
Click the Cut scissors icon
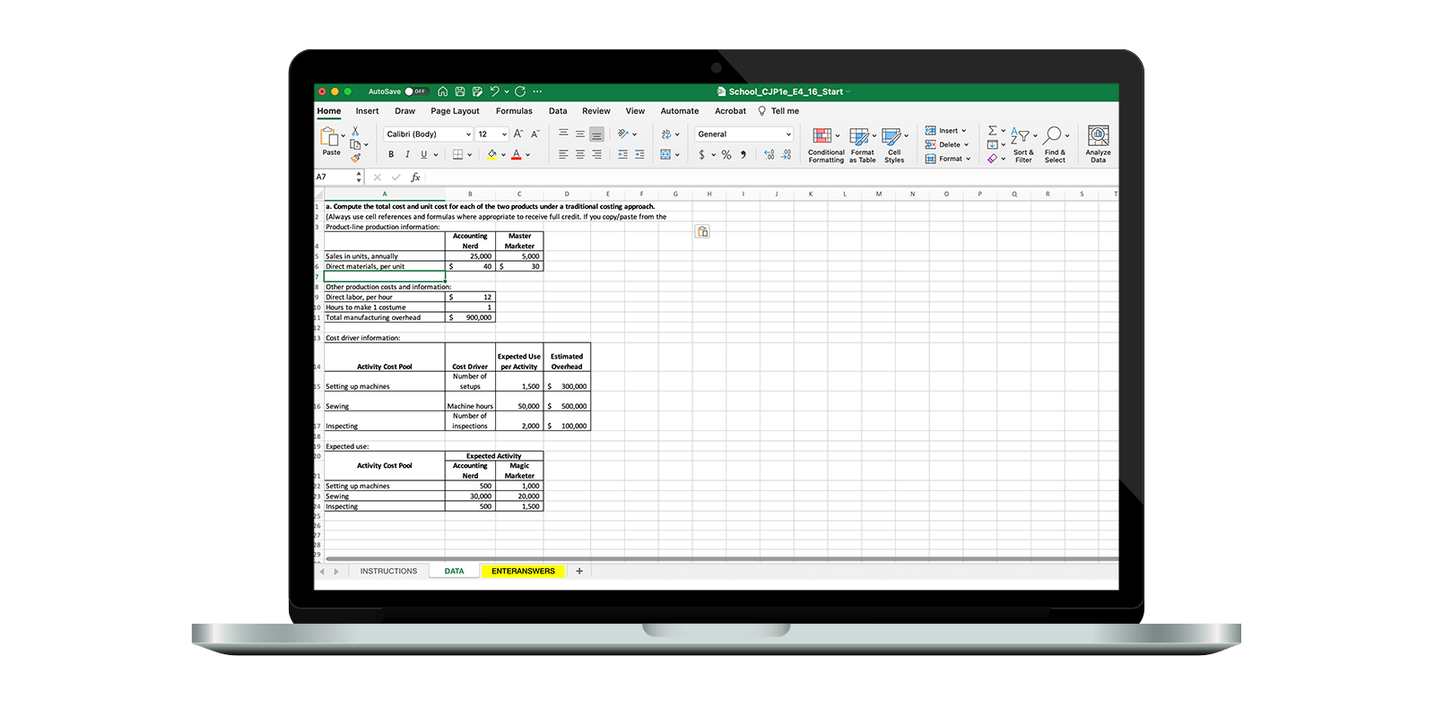point(355,131)
